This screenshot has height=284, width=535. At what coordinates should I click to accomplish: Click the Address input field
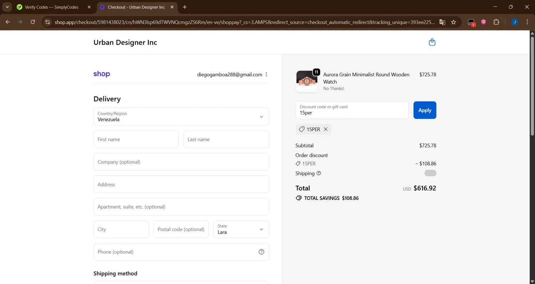(181, 184)
